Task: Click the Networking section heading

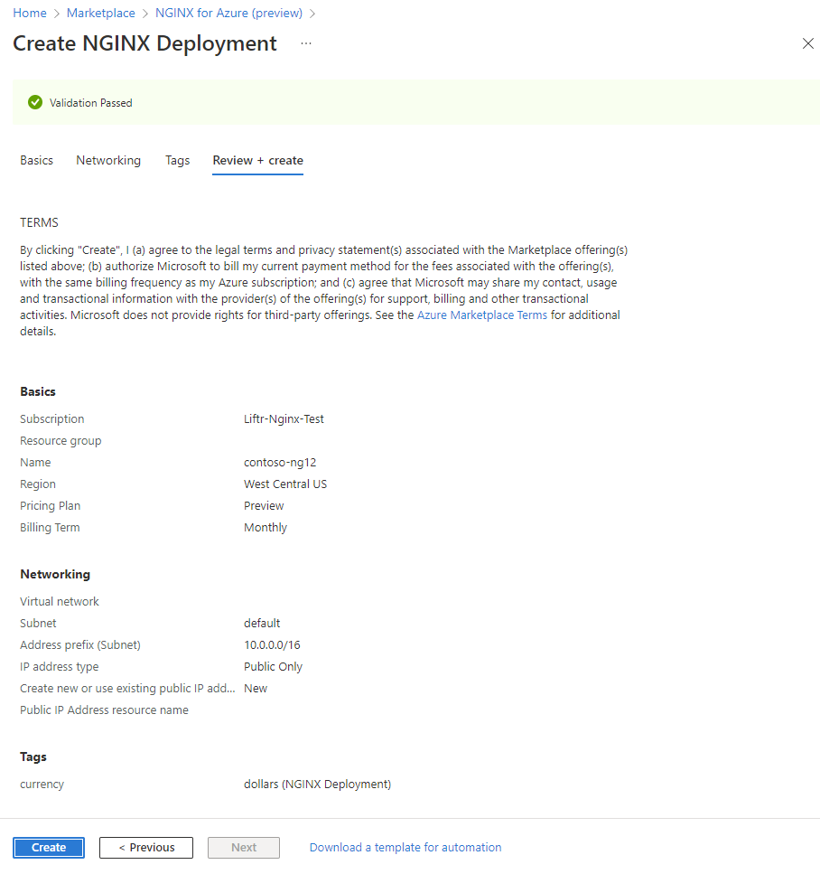Action: 55,575
